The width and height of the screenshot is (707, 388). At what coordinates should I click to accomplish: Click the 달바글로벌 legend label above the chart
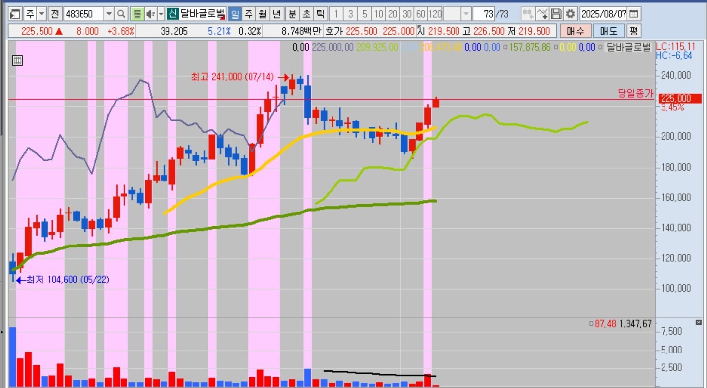click(628, 48)
